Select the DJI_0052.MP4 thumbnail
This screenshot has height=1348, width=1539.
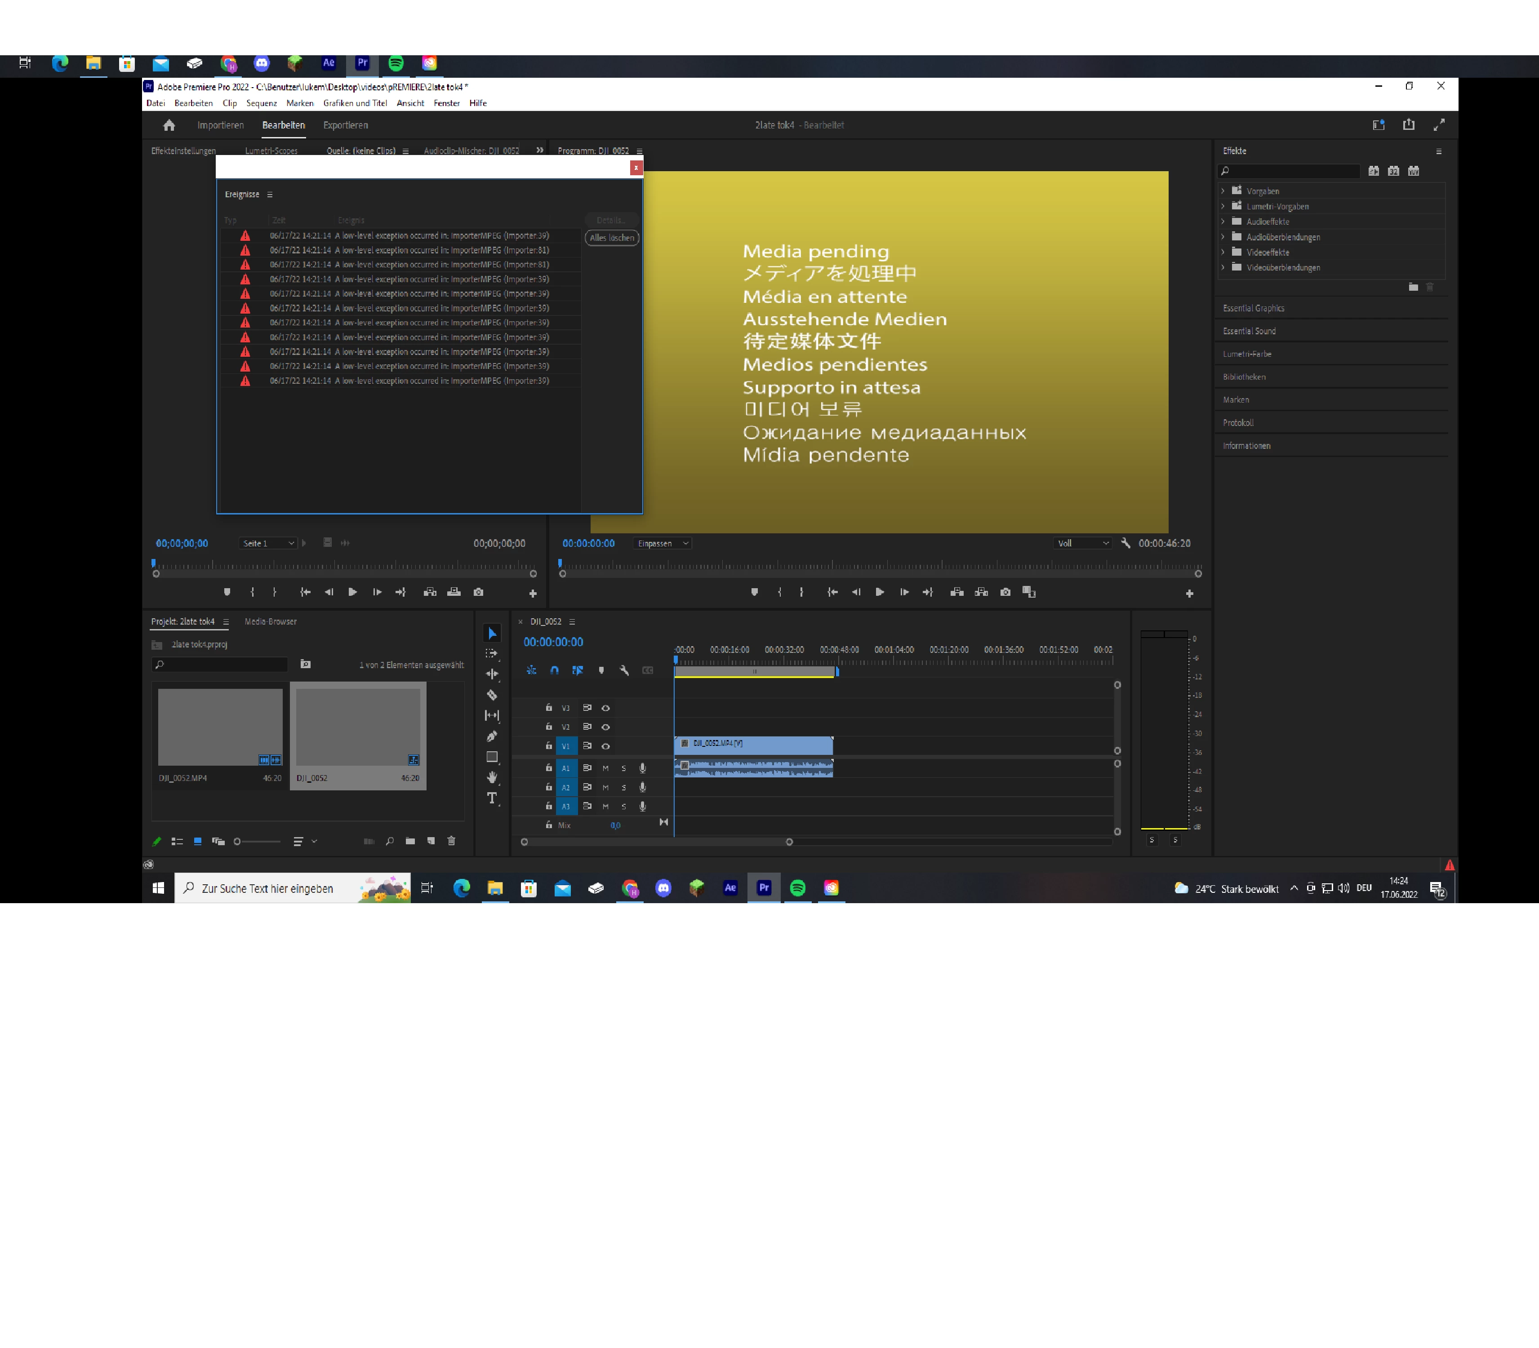pos(220,727)
